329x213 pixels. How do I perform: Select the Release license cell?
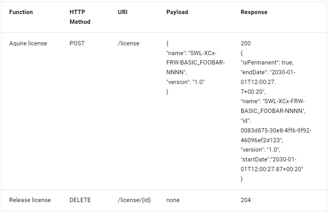(30, 200)
